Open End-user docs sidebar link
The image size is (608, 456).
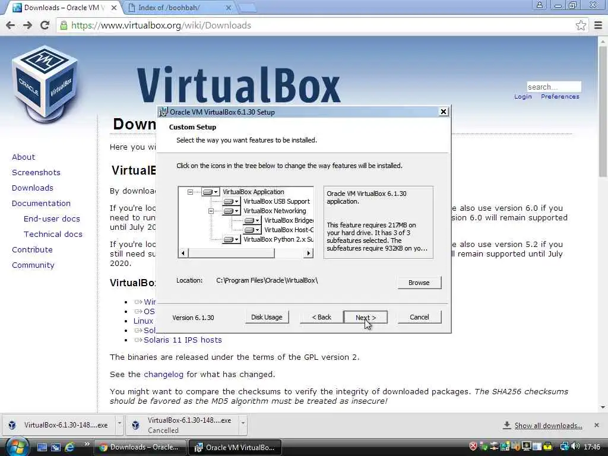(x=52, y=219)
